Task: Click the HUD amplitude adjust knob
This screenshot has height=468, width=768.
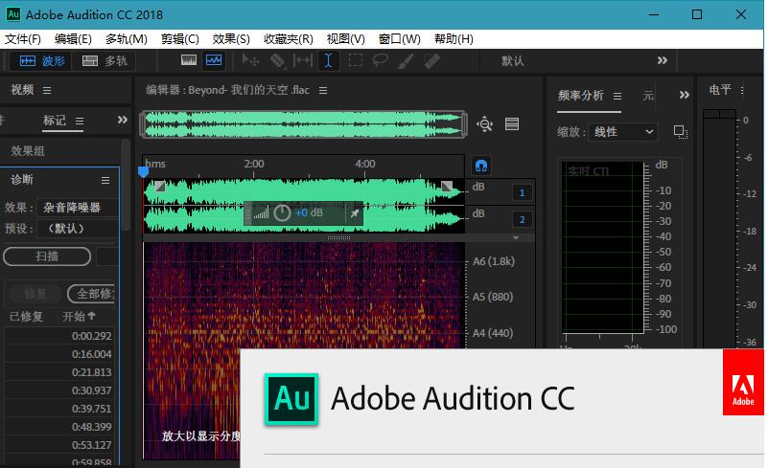Action: point(282,212)
